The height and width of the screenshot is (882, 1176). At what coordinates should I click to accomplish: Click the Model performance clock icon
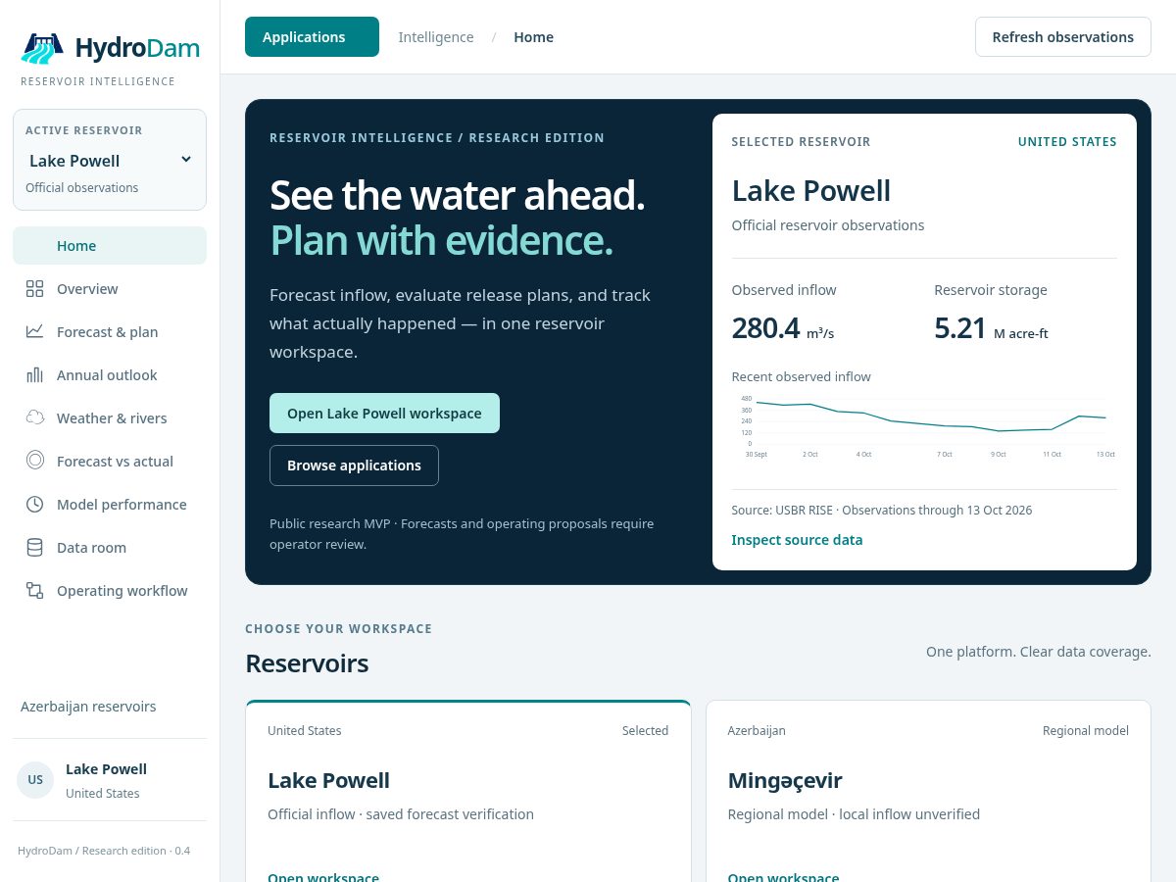pyautogui.click(x=35, y=504)
